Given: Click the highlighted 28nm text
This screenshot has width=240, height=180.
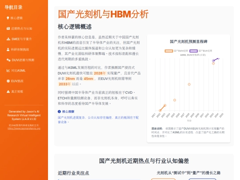Looking at the screenshot, I should tap(70, 79).
